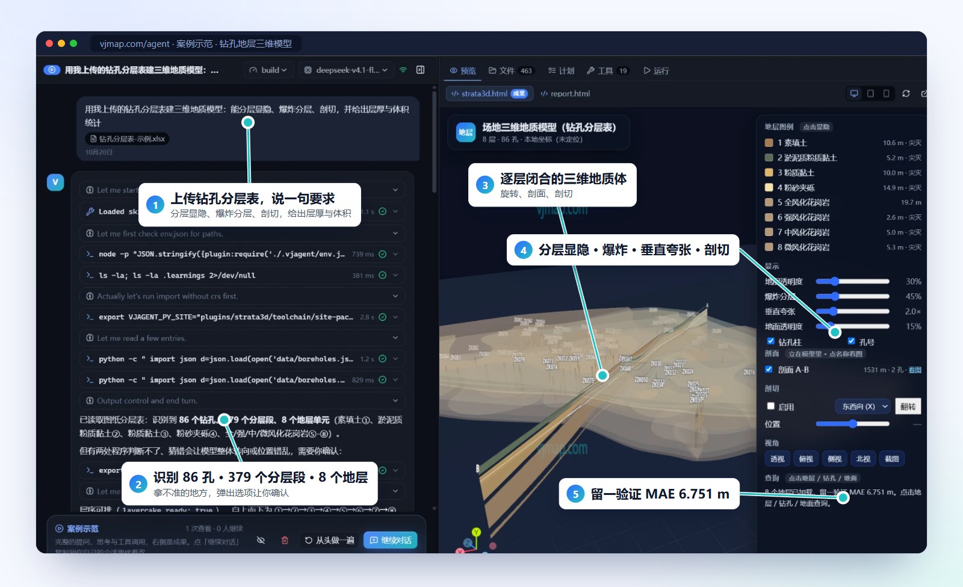Image resolution: width=963 pixels, height=587 pixels.
Task: Click the 钻孔分层表-示例.xlsx attachment chip
Action: pos(127,138)
